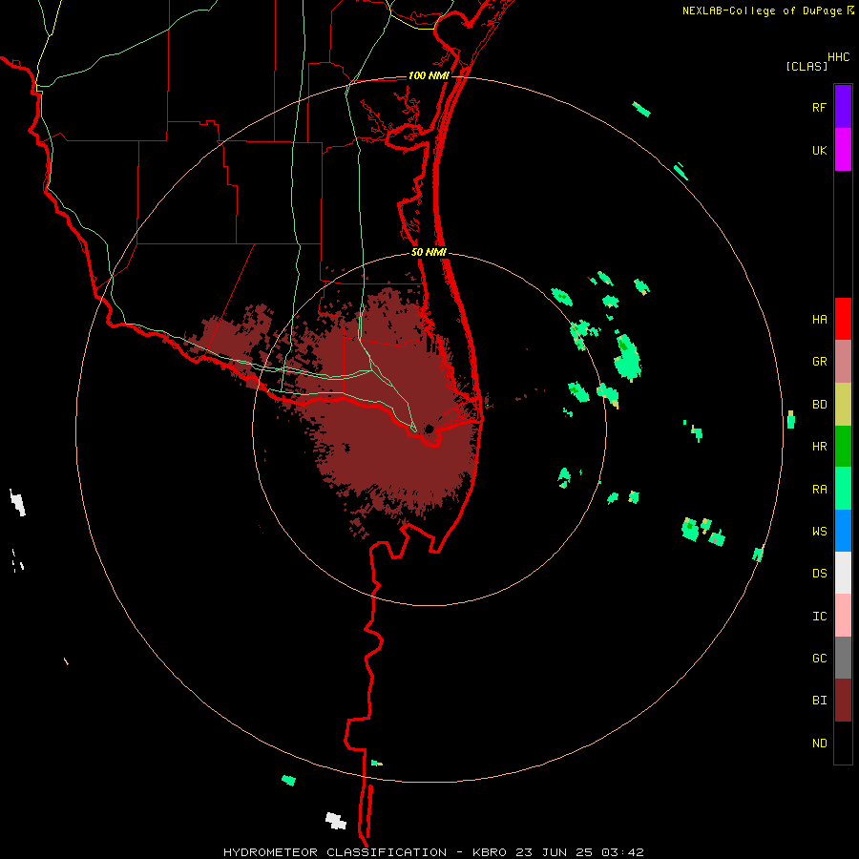
Task: Click the KBRO station identifier
Action: point(490,852)
